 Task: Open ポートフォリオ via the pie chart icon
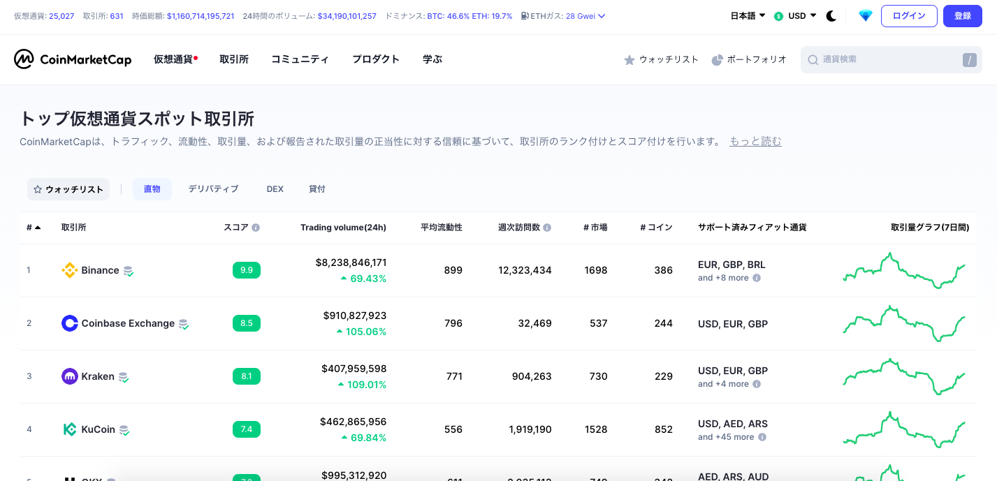click(717, 59)
